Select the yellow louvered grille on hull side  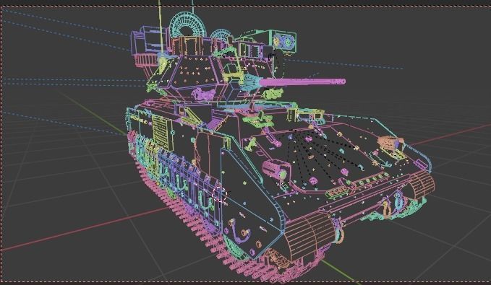pyautogui.click(x=162, y=133)
